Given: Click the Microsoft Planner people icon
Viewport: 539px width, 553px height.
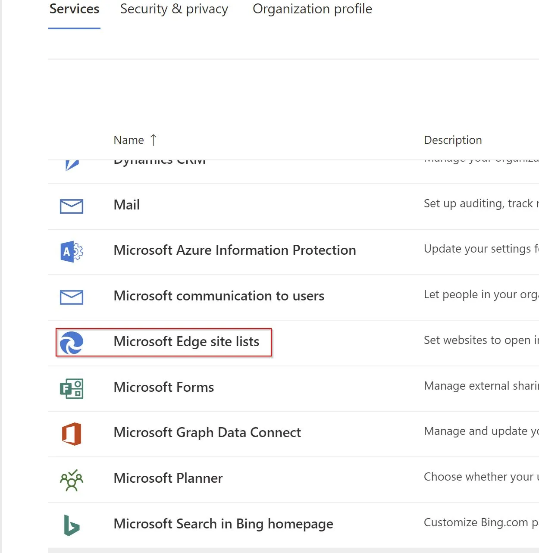Looking at the screenshot, I should [72, 481].
